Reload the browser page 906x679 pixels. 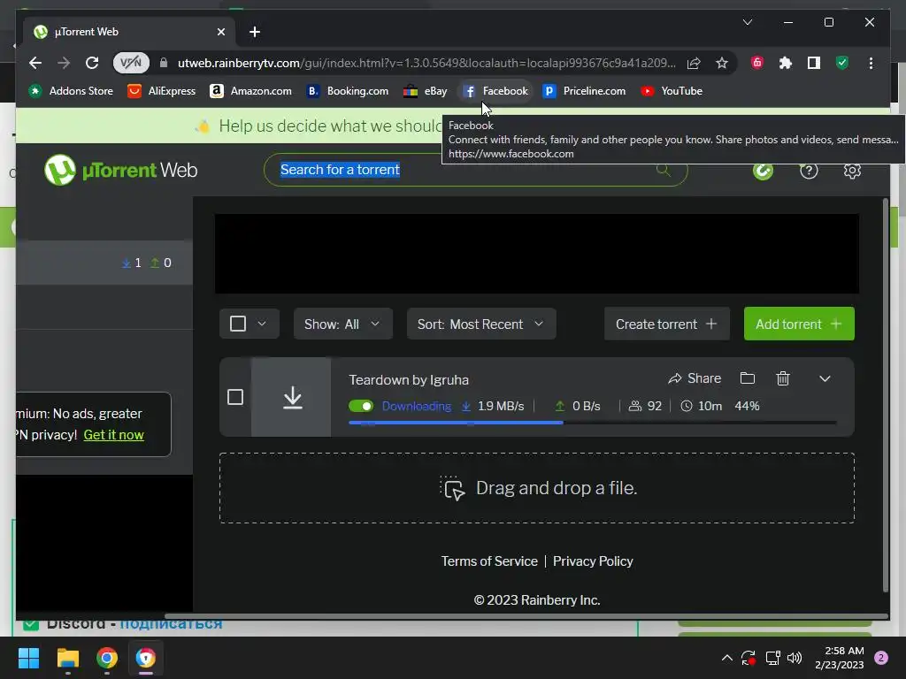pos(92,63)
